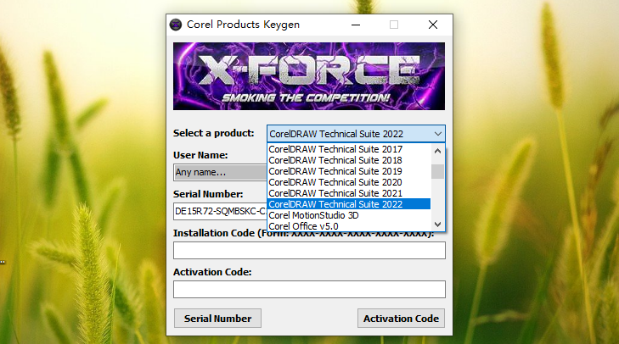Click the product list scroll down arrow
The width and height of the screenshot is (619, 344).
[x=438, y=225]
